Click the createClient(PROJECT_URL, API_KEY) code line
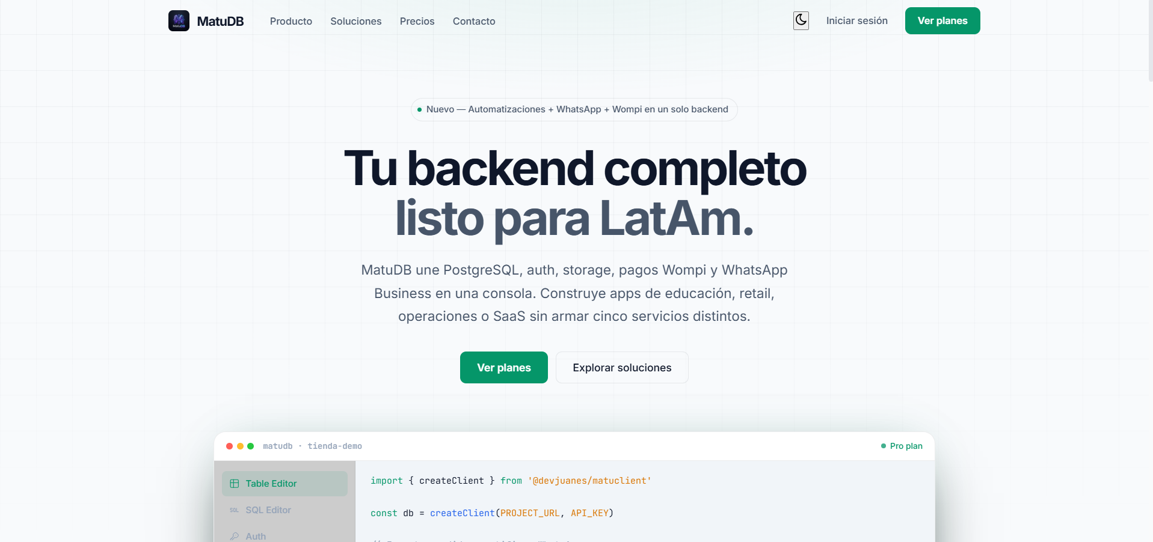 492,513
